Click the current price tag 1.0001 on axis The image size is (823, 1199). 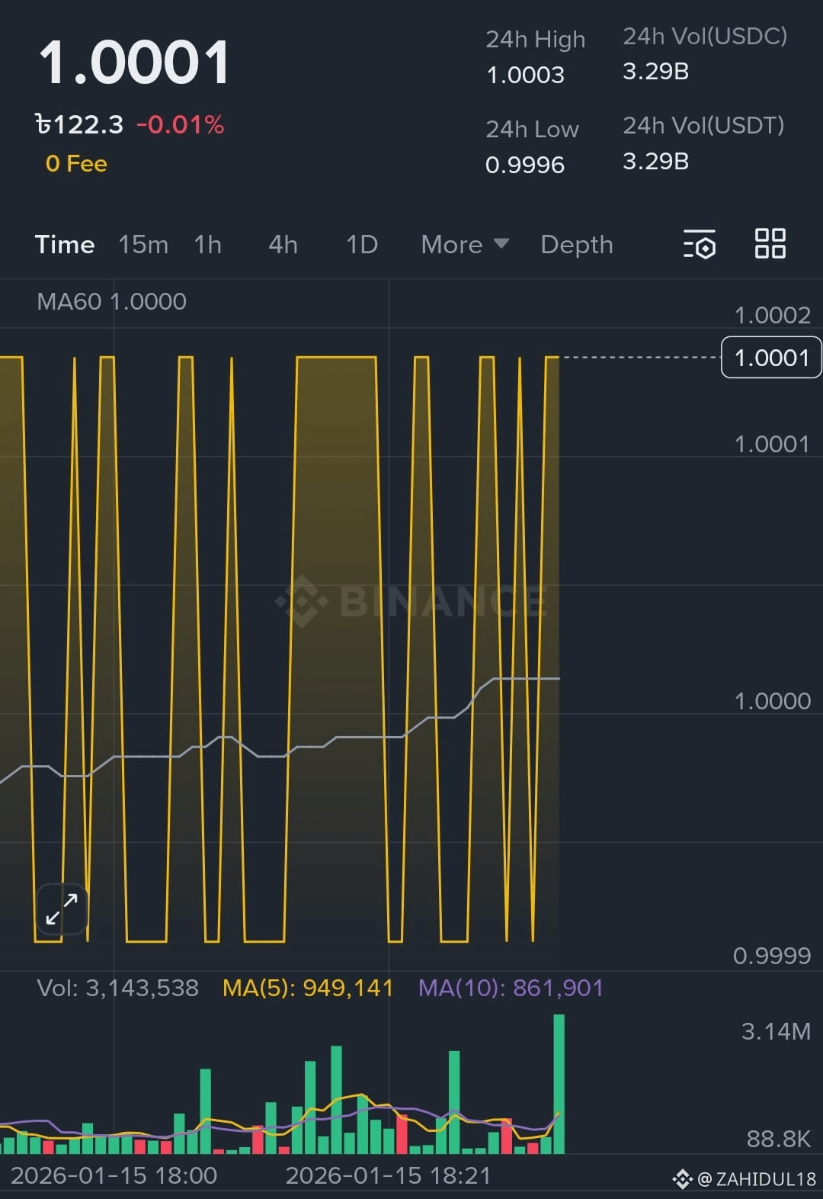click(x=771, y=358)
